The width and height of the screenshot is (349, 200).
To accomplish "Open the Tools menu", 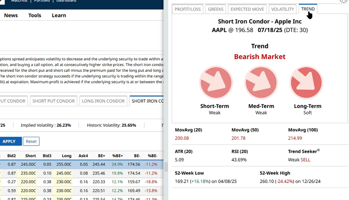I will (x=35, y=16).
